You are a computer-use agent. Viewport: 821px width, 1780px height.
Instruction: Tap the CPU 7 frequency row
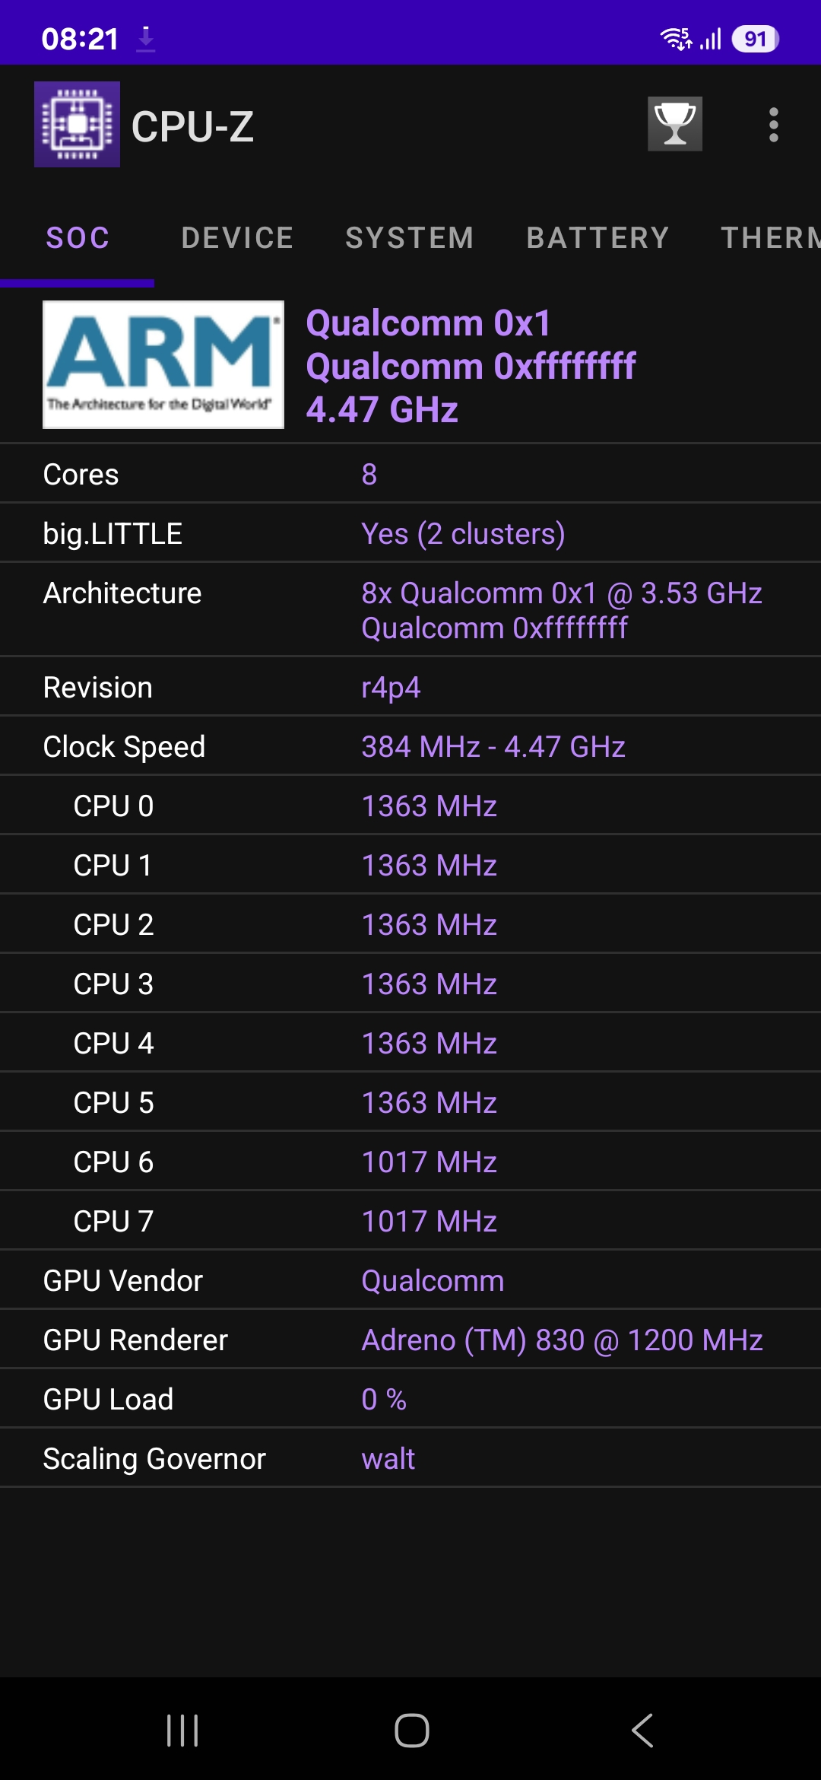[x=410, y=1221]
